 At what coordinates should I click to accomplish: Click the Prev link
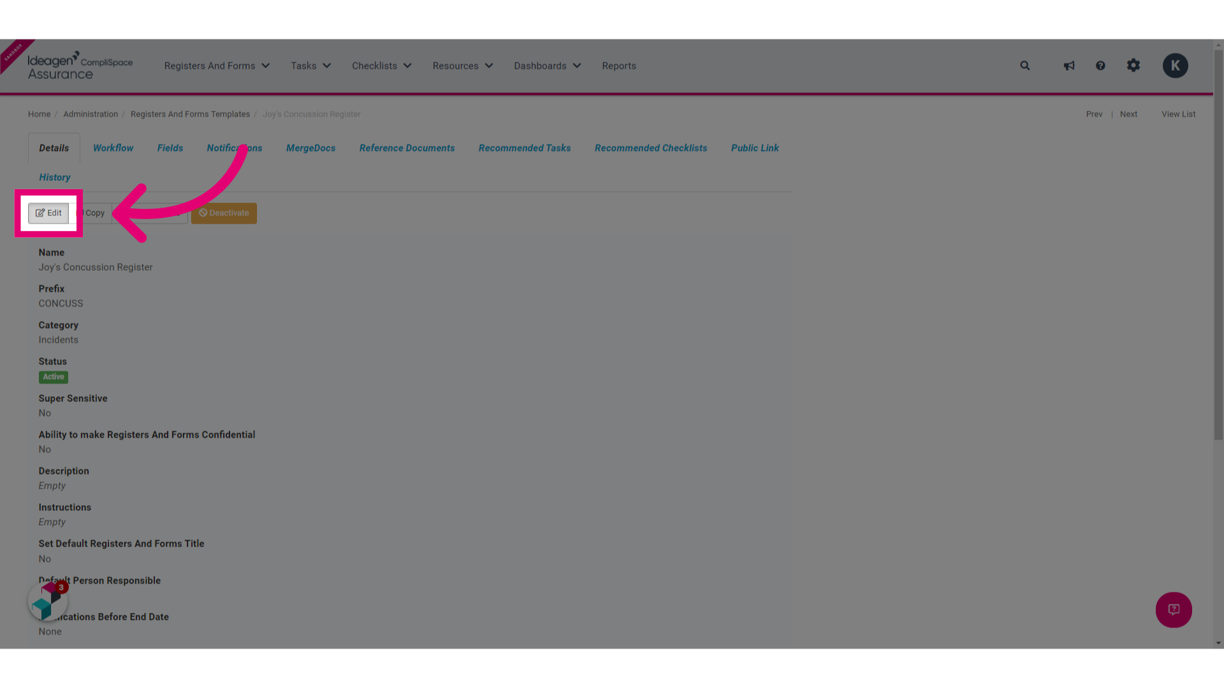click(1094, 114)
